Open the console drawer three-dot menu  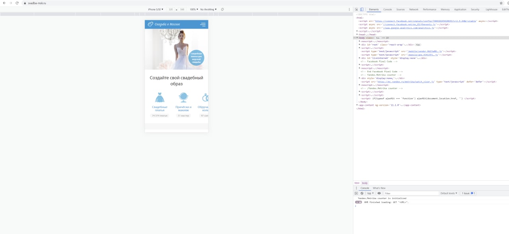pos(356,188)
